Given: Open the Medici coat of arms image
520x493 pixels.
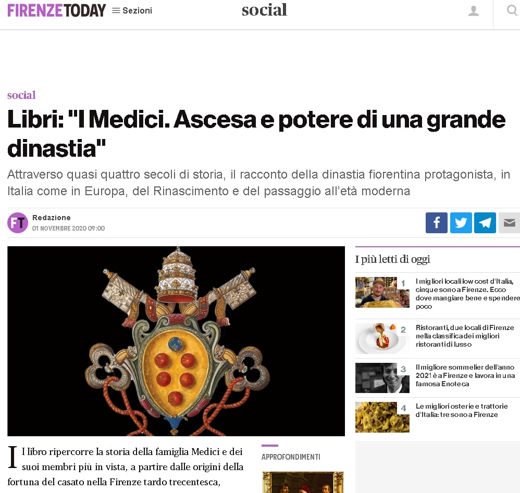Looking at the screenshot, I should (176, 341).
